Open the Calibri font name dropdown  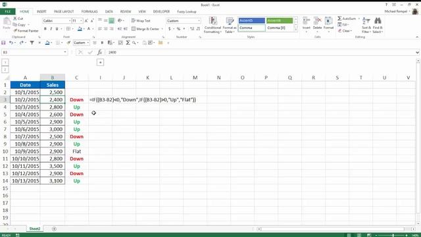point(70,20)
